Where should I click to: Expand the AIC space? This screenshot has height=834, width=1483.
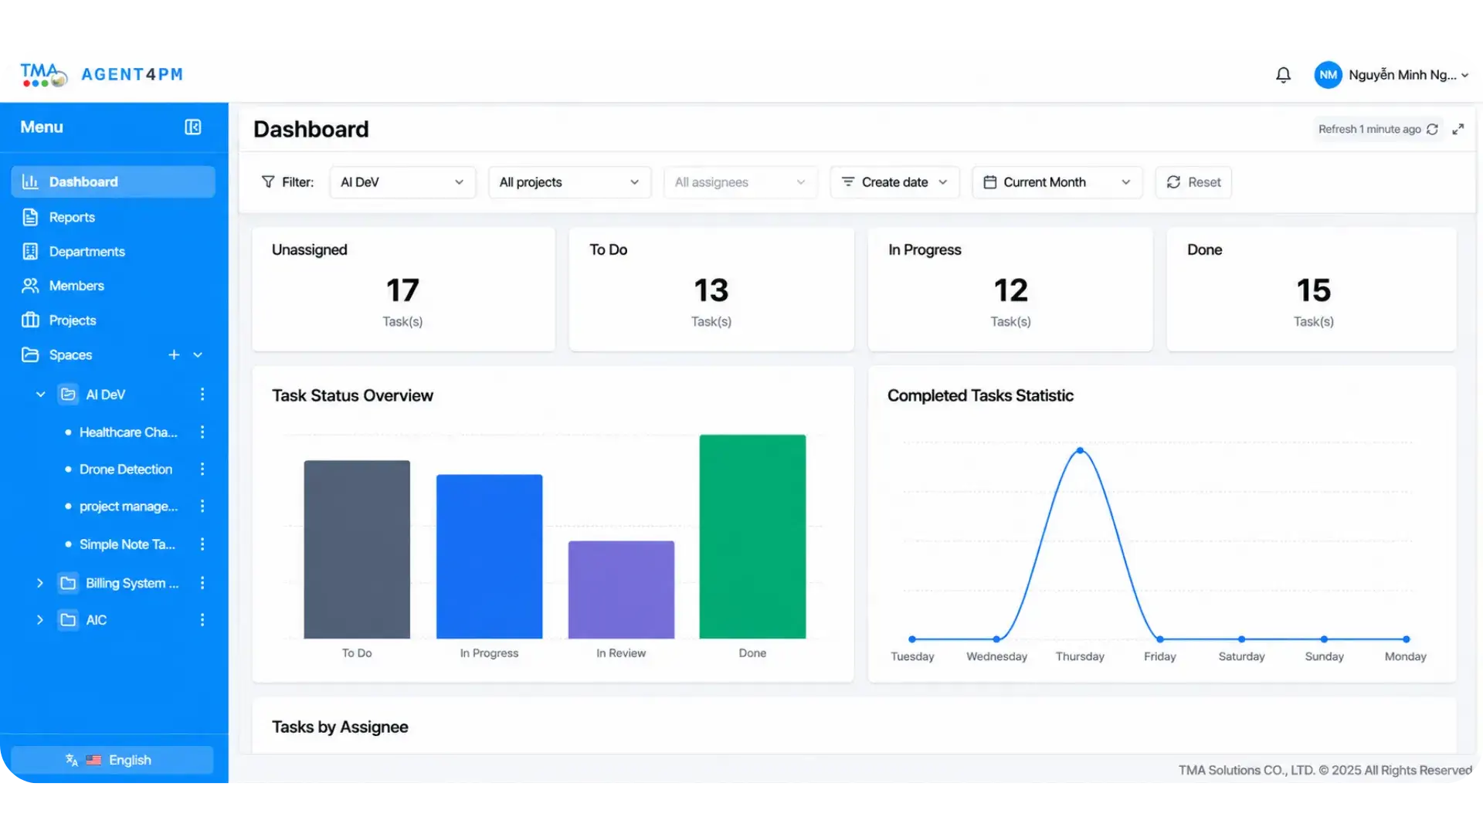pyautogui.click(x=40, y=620)
